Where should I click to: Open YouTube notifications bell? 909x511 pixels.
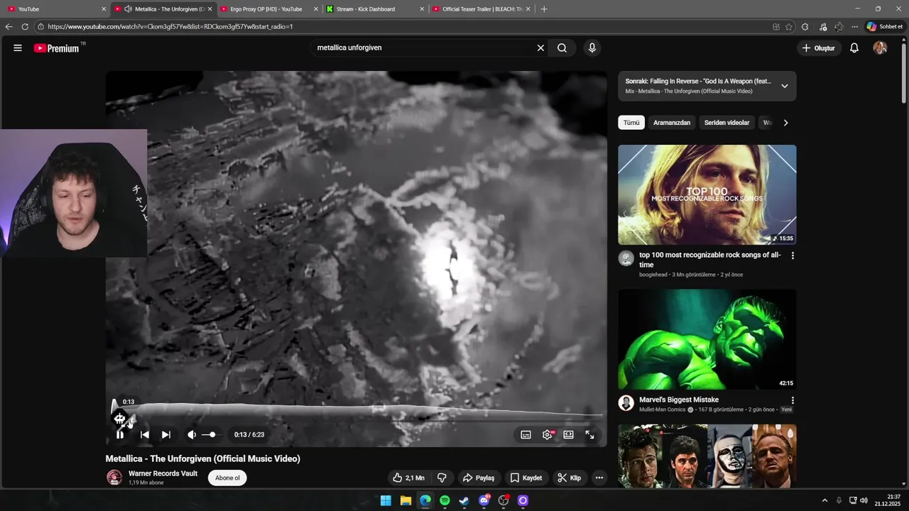854,48
